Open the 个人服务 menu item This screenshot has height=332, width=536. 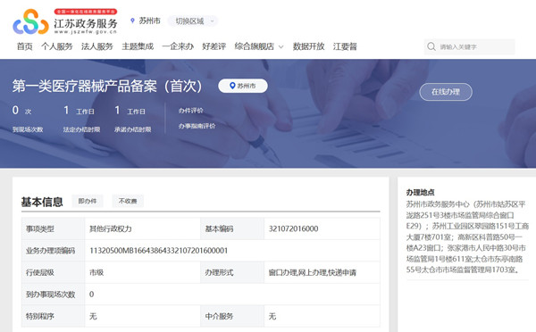click(57, 46)
